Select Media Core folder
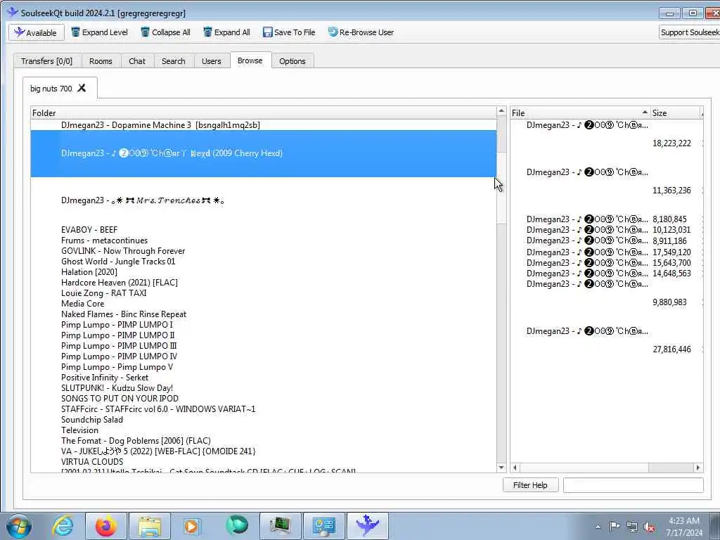Screen dimensions: 720x540 (83, 304)
